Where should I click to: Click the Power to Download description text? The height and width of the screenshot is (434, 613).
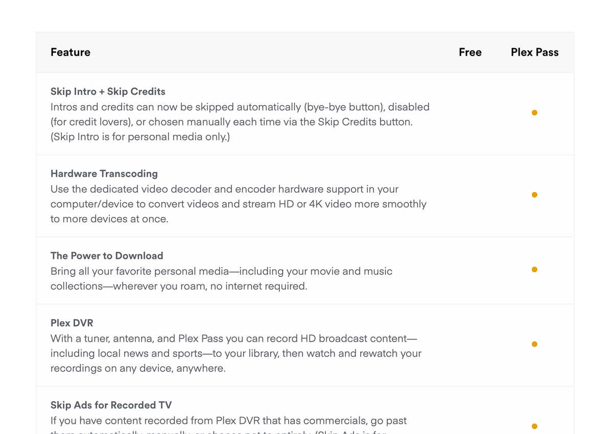pyautogui.click(x=222, y=279)
